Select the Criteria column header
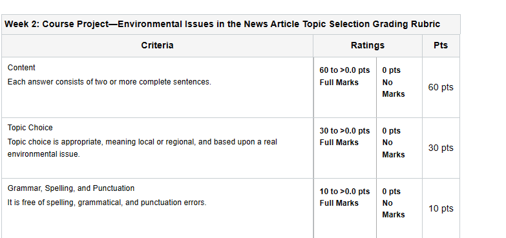 157,45
